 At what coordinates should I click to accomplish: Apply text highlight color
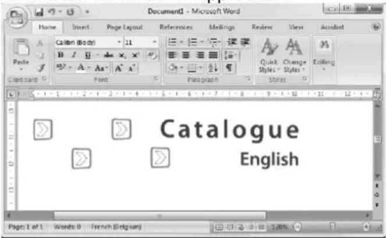(60, 67)
